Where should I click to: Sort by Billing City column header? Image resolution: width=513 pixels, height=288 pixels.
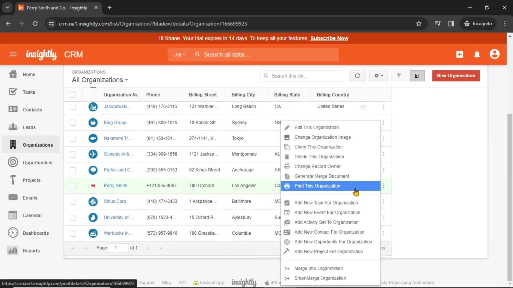click(x=243, y=95)
